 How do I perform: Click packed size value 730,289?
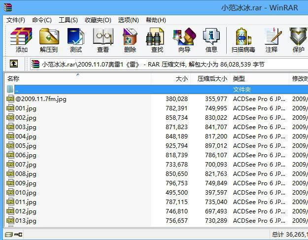tap(216, 221)
